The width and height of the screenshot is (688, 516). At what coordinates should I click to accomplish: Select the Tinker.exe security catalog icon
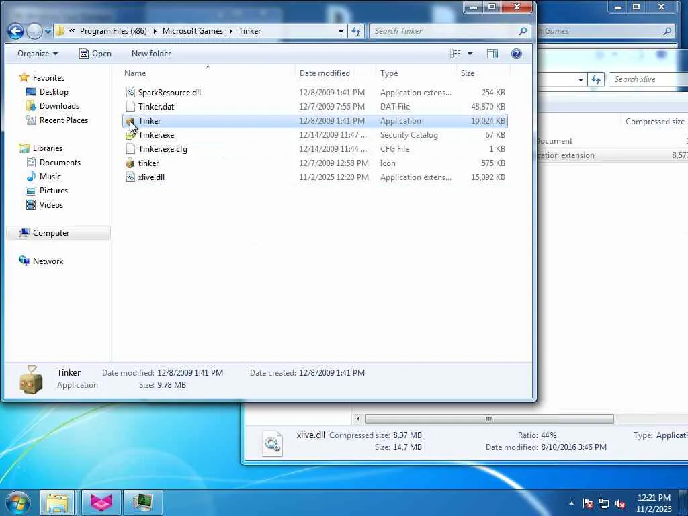tap(130, 134)
